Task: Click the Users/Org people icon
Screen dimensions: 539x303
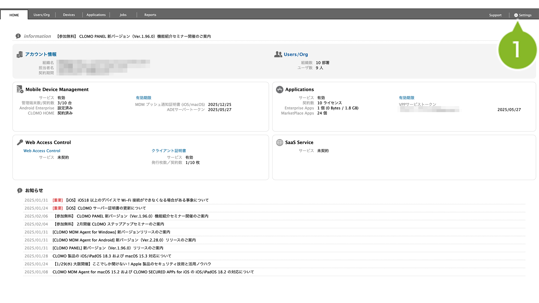Action: [278, 54]
